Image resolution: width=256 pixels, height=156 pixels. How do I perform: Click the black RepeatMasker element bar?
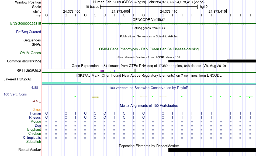[212, 150]
